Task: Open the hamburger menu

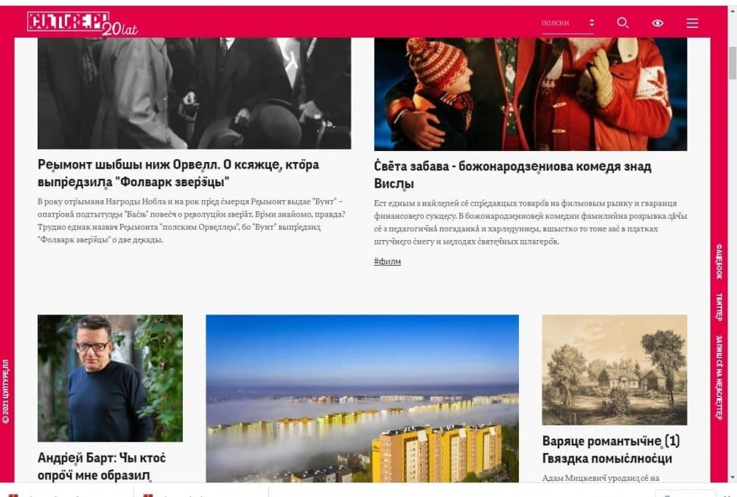Action: point(692,23)
